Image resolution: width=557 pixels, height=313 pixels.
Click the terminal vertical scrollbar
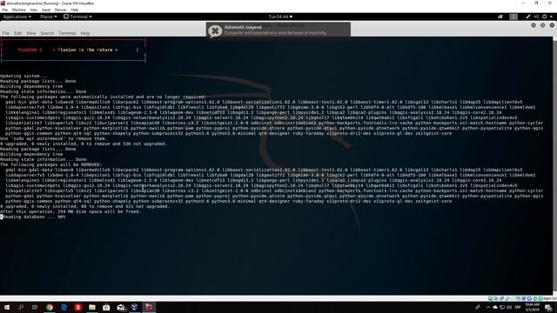(555, 165)
